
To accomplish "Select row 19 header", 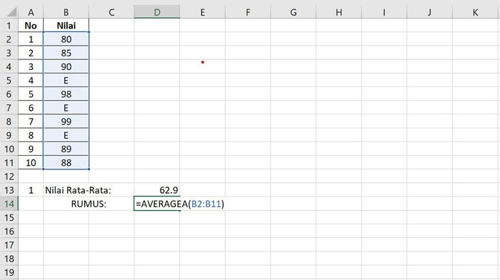I will 9,272.
